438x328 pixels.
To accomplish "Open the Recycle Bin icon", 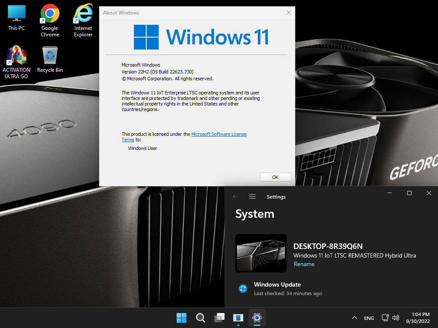I will [x=50, y=59].
